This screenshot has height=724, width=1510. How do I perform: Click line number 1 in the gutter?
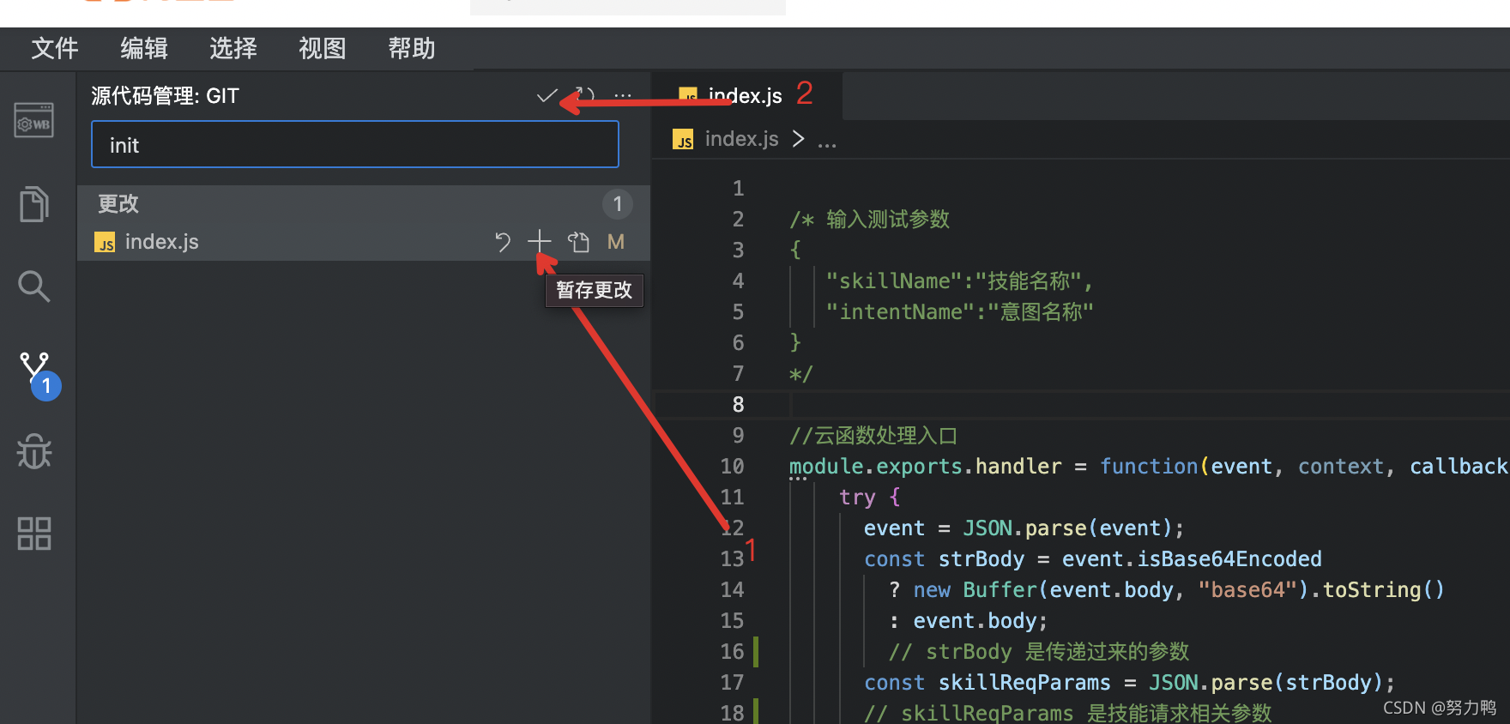(738, 189)
